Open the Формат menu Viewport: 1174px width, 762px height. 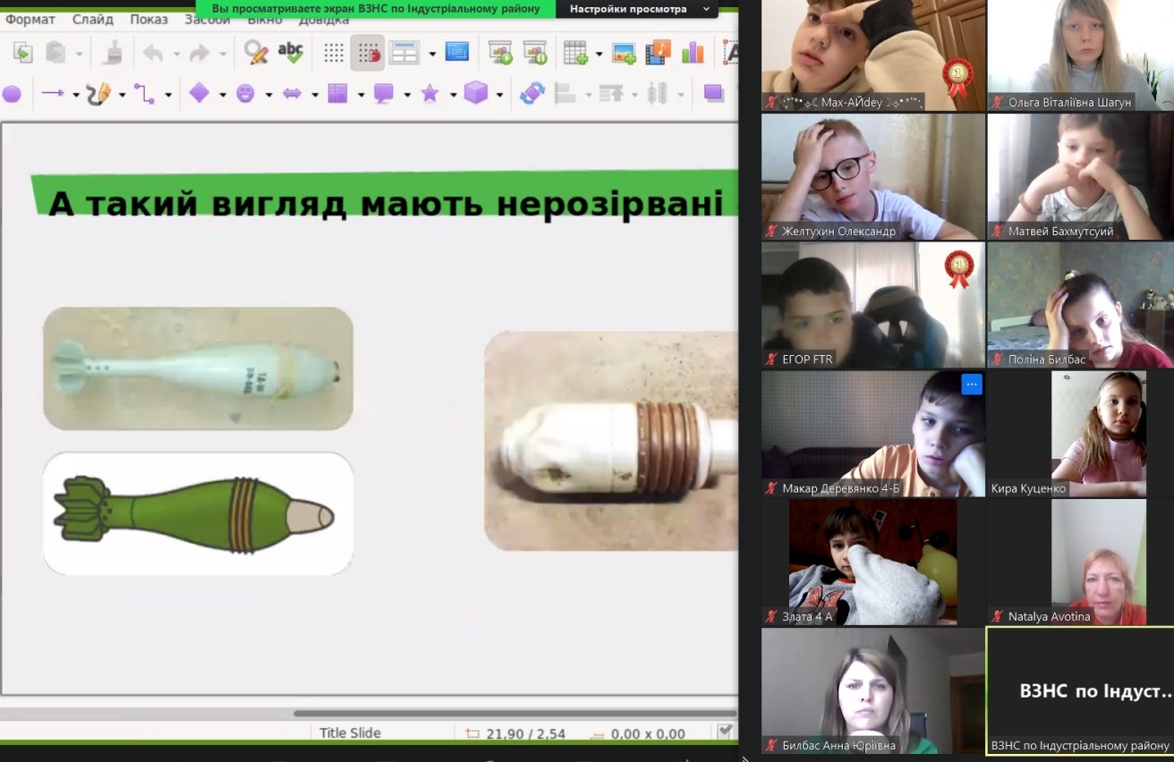point(30,19)
